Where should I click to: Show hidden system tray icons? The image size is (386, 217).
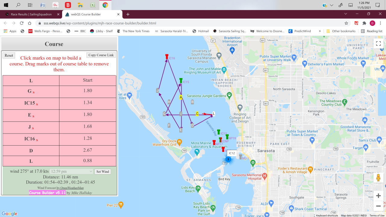332,5
